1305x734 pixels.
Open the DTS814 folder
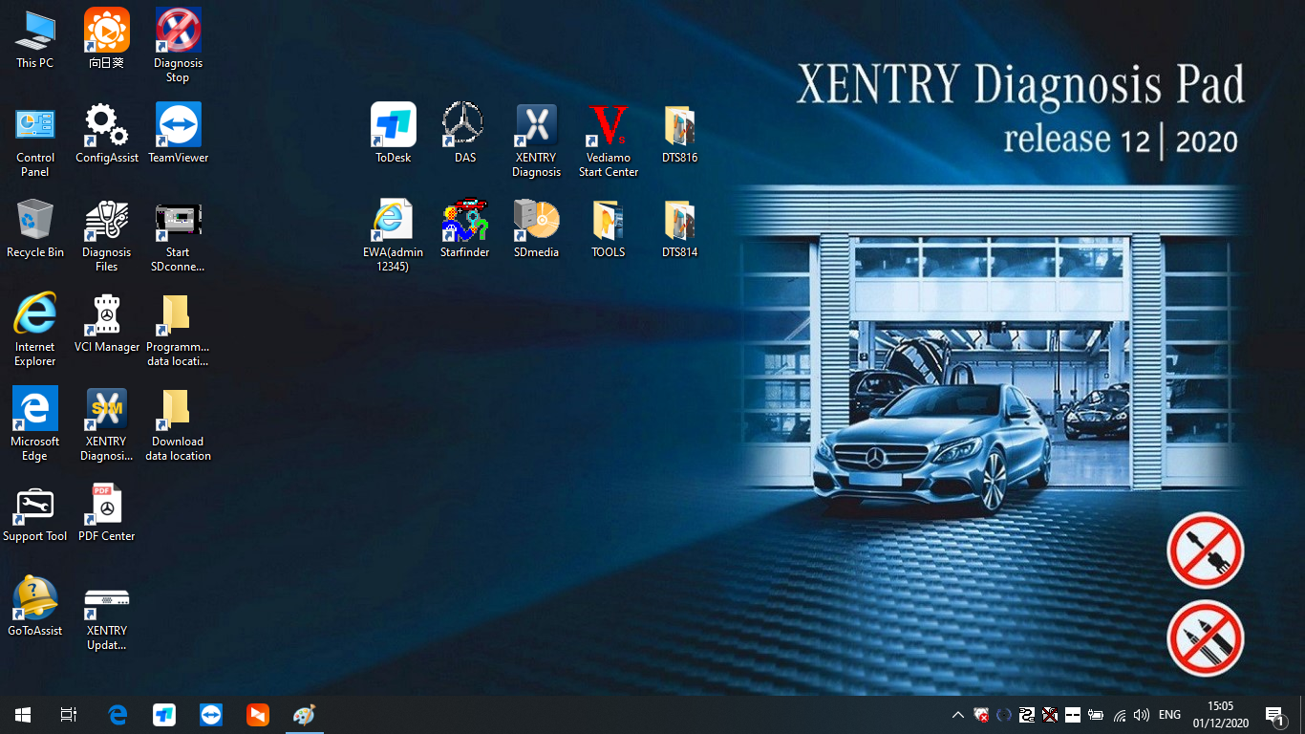coord(680,228)
